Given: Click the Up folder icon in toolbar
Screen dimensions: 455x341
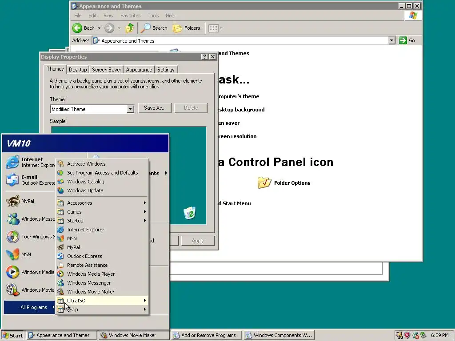Looking at the screenshot, I should tap(130, 28).
